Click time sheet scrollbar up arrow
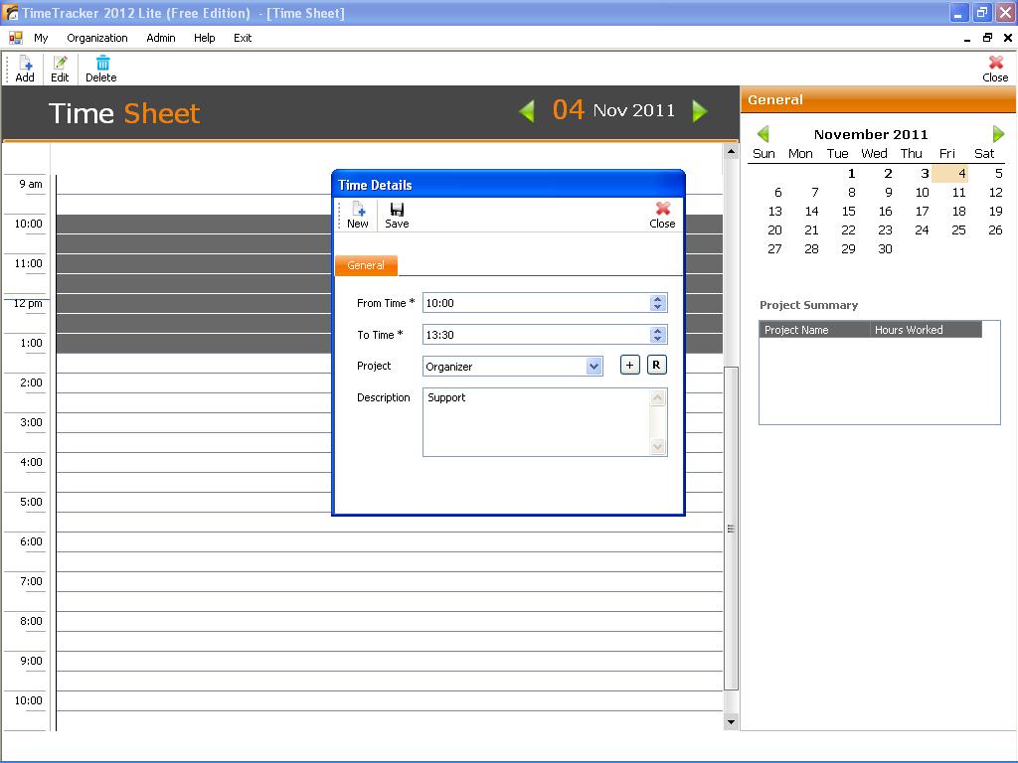 (x=731, y=152)
